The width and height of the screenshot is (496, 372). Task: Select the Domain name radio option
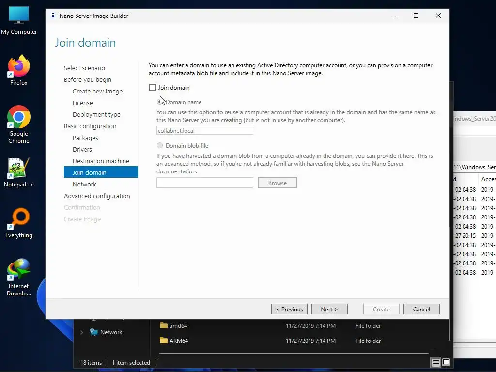pyautogui.click(x=160, y=102)
